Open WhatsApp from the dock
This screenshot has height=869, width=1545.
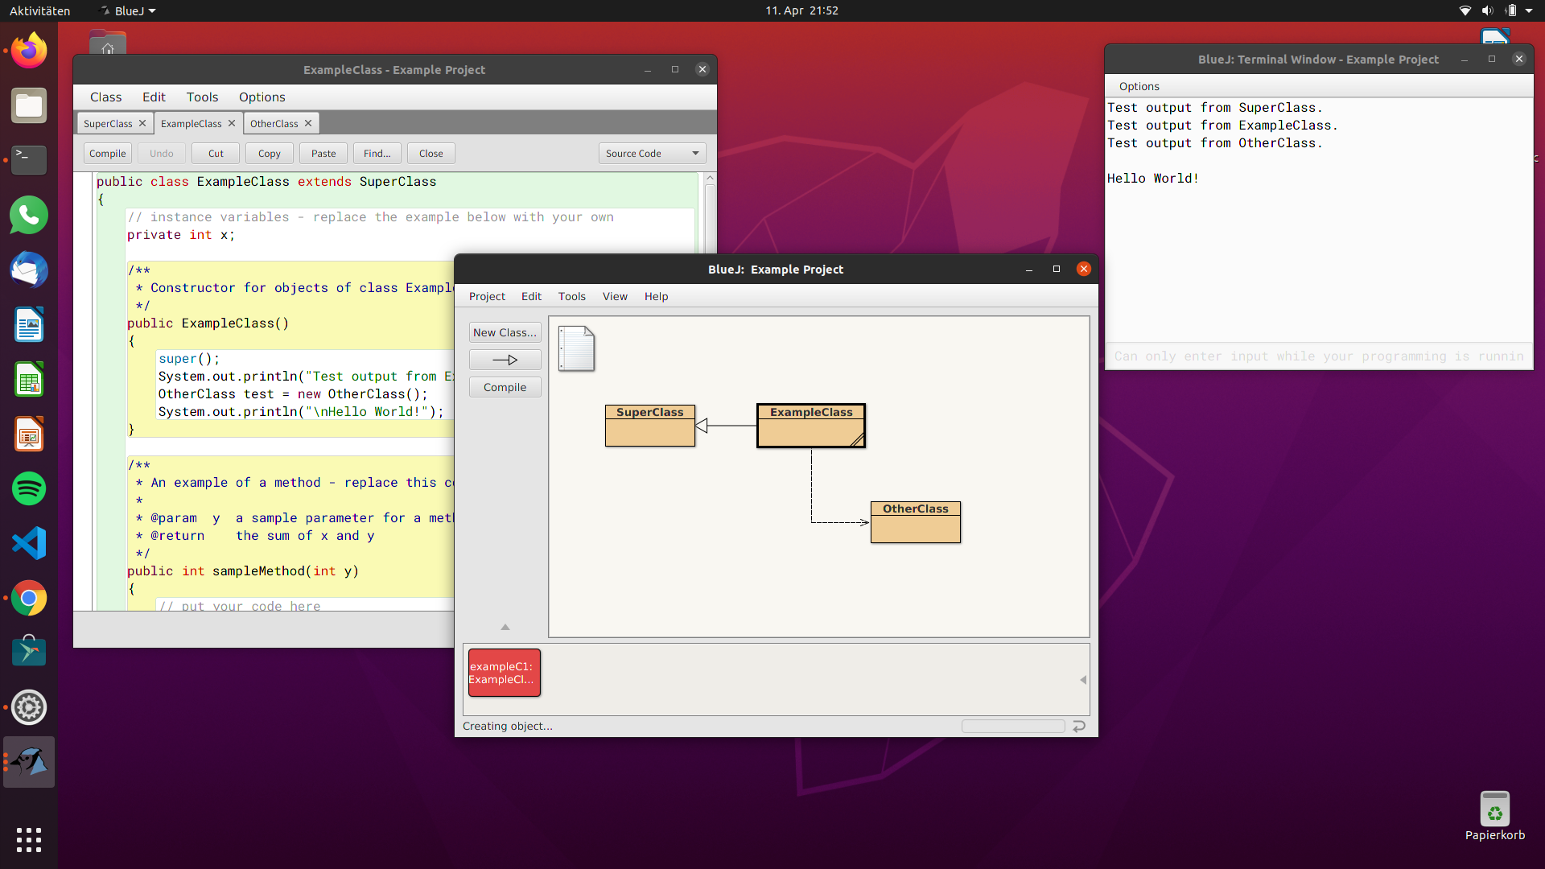28,215
